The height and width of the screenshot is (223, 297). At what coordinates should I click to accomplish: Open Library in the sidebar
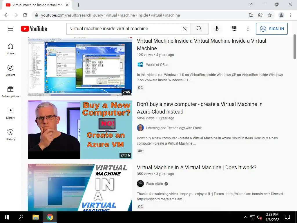pyautogui.click(x=10, y=114)
